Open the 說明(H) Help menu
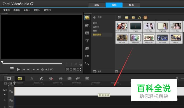Viewport: 184px width, 108px height. pyautogui.click(x=47, y=10)
